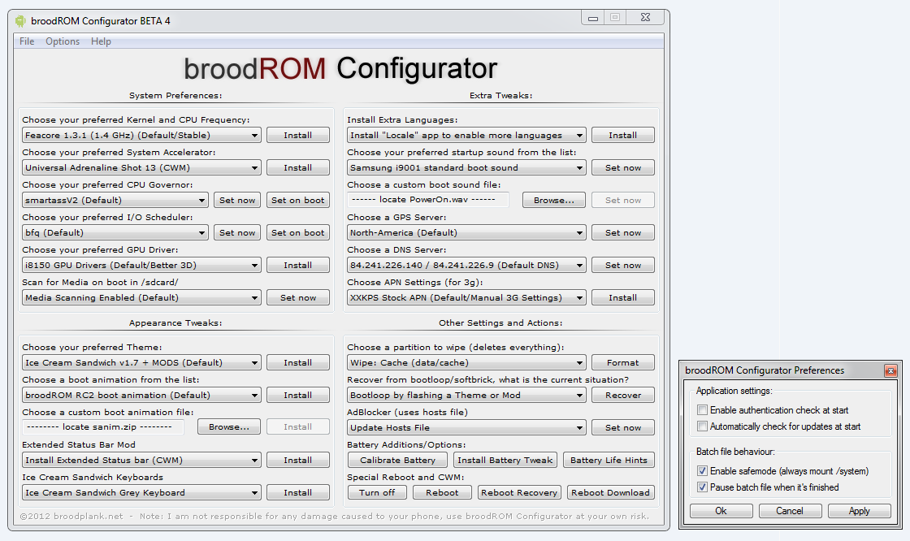910x541 pixels.
Task: Set the GPS Server now
Action: pos(622,233)
